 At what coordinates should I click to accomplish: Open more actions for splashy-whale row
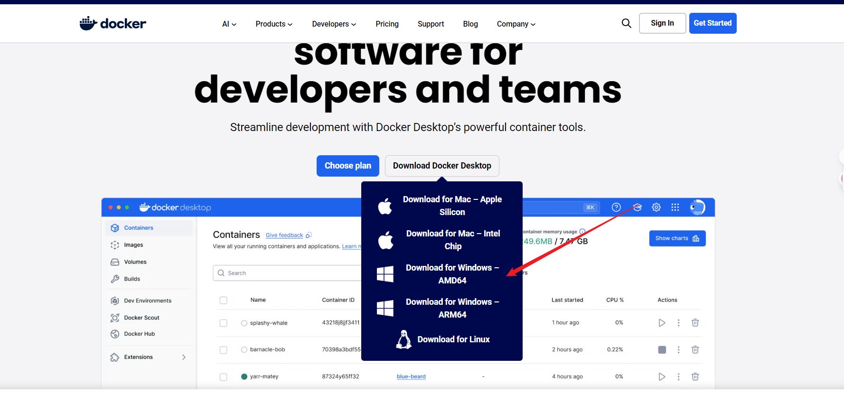point(678,323)
